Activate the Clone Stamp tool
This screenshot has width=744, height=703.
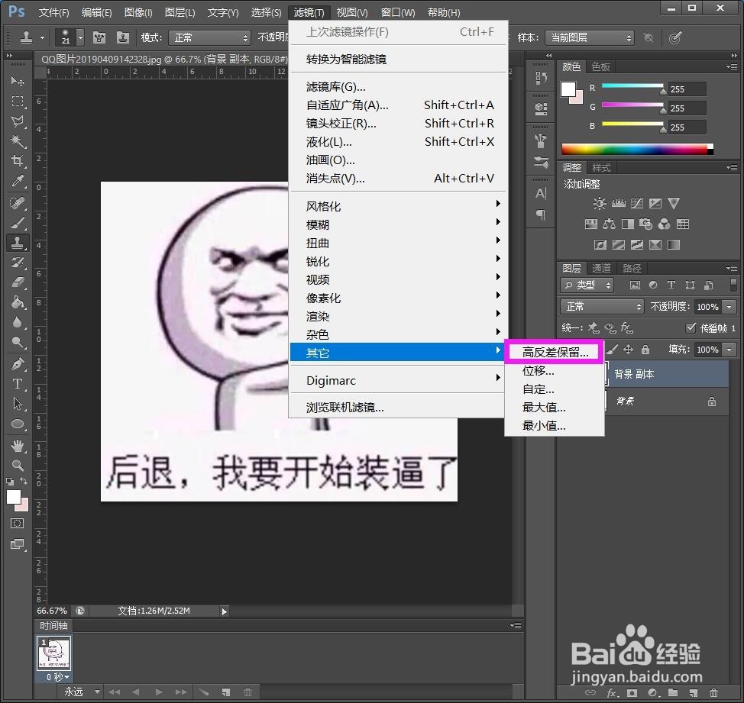(x=18, y=243)
